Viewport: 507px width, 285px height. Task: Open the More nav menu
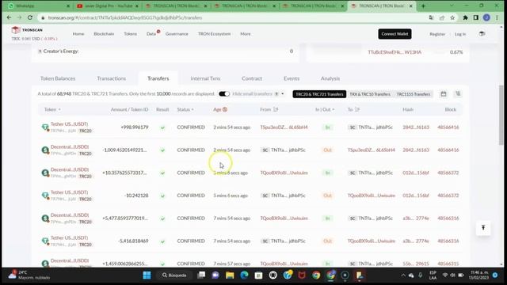pos(245,34)
